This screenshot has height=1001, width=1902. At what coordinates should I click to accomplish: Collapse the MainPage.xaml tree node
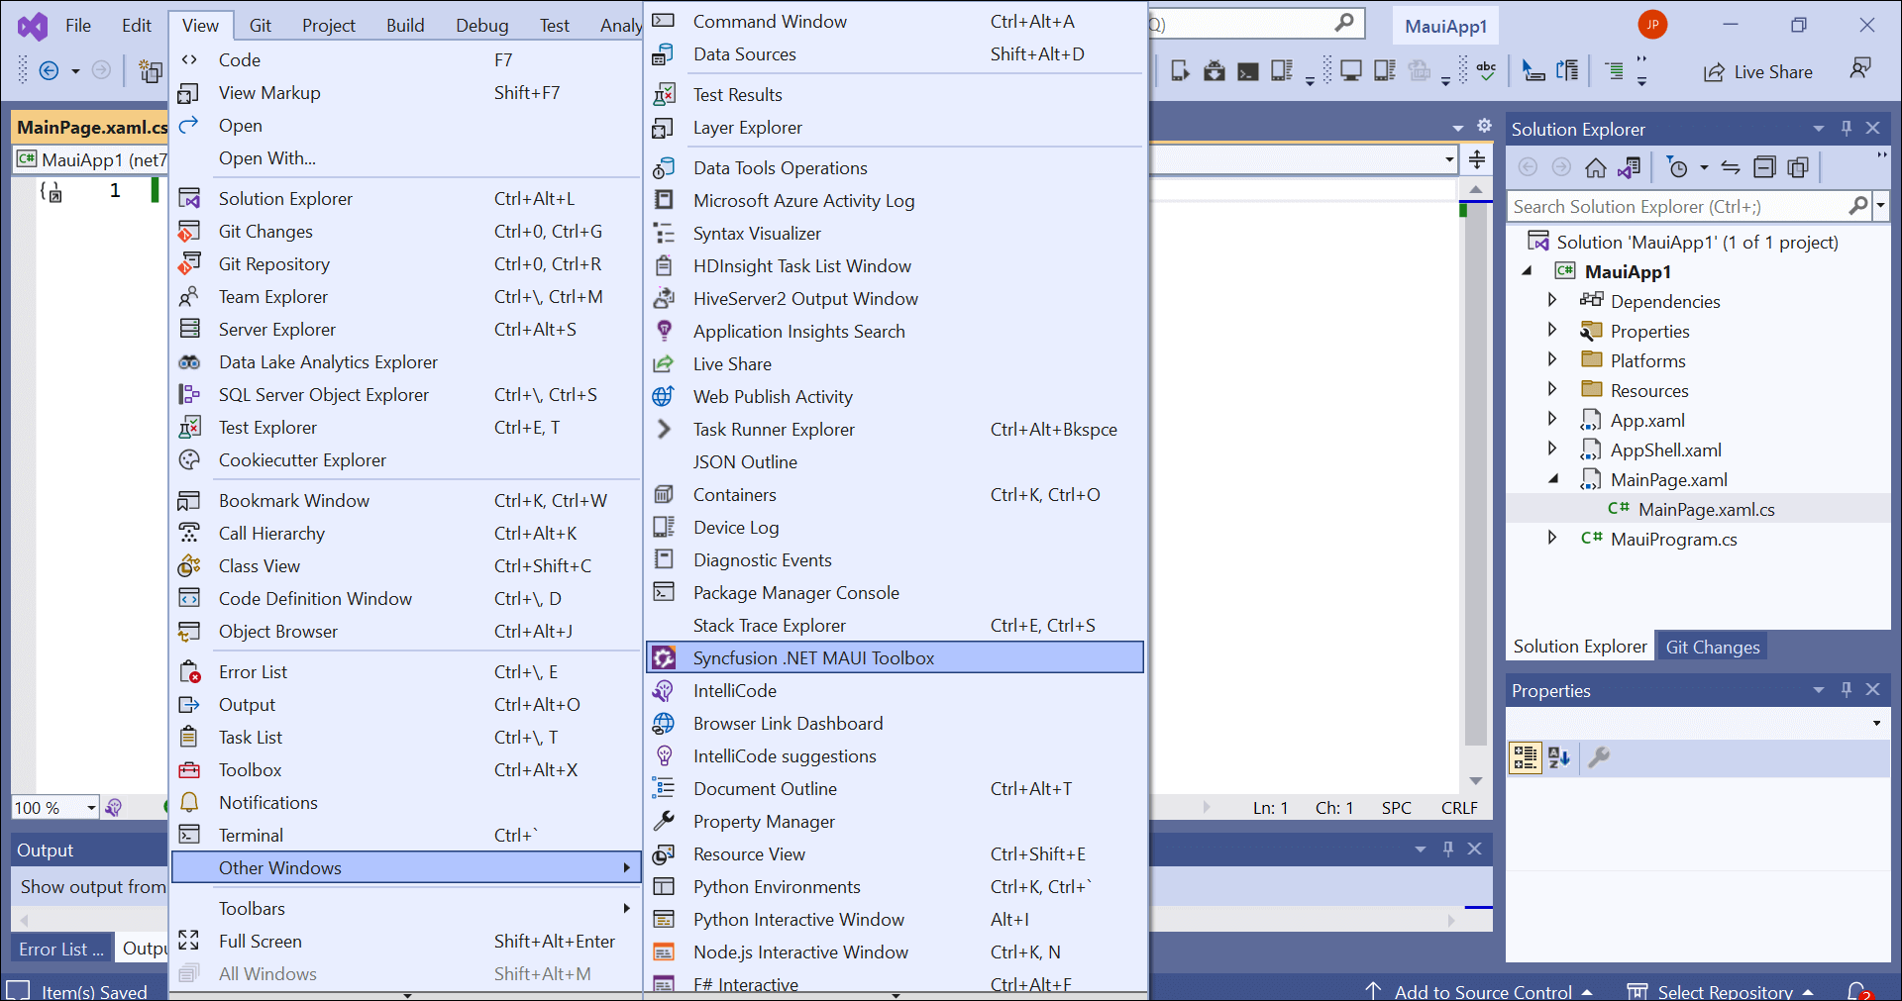1552,479
